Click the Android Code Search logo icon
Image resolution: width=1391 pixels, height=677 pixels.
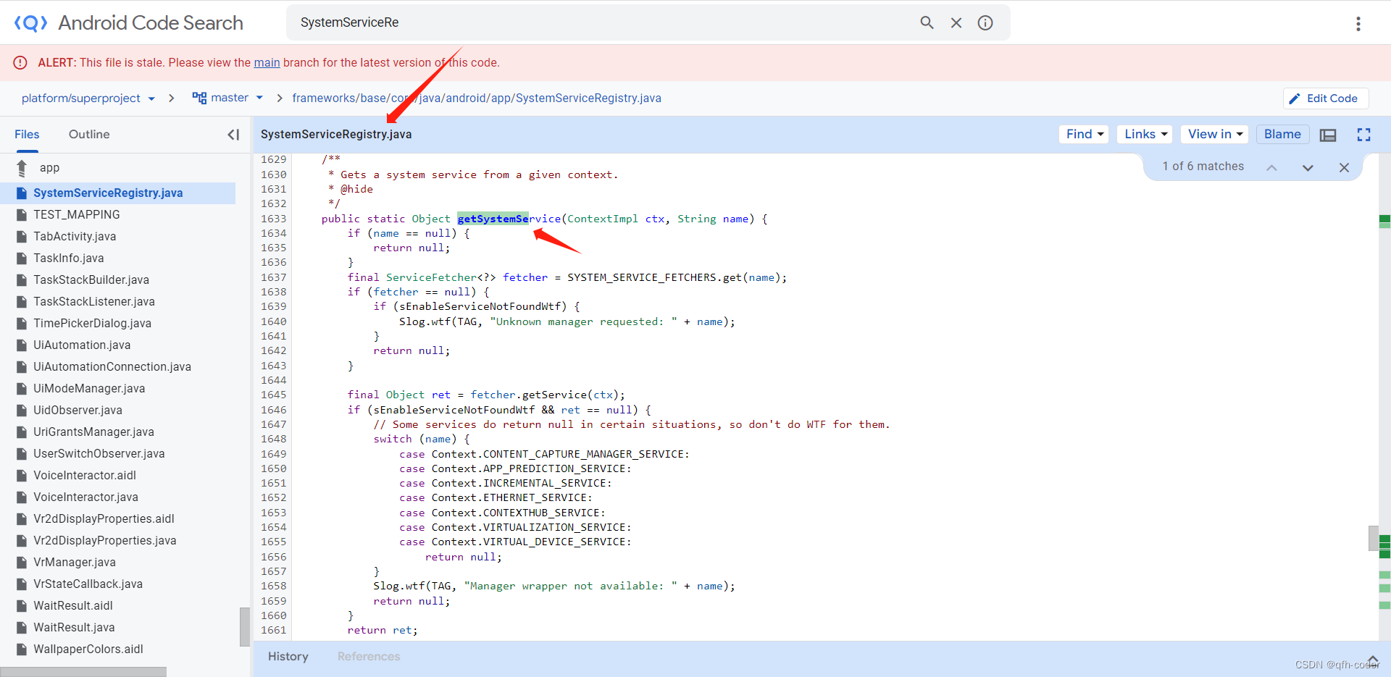point(30,23)
